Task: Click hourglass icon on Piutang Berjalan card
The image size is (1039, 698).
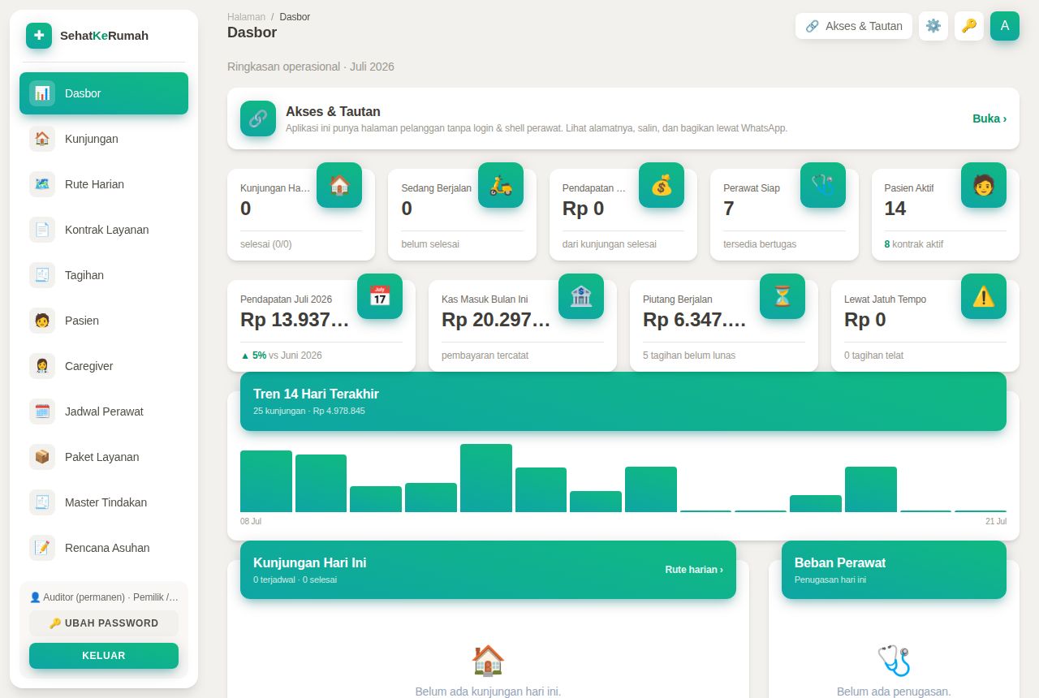Action: (782, 296)
